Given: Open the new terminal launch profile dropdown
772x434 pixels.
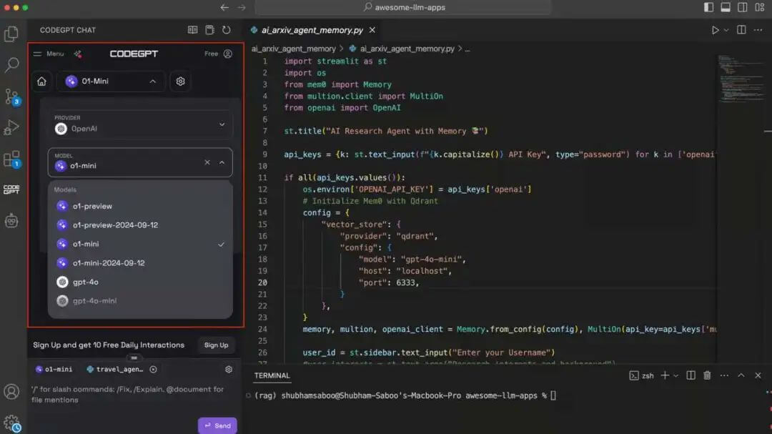Looking at the screenshot, I should pos(675,376).
